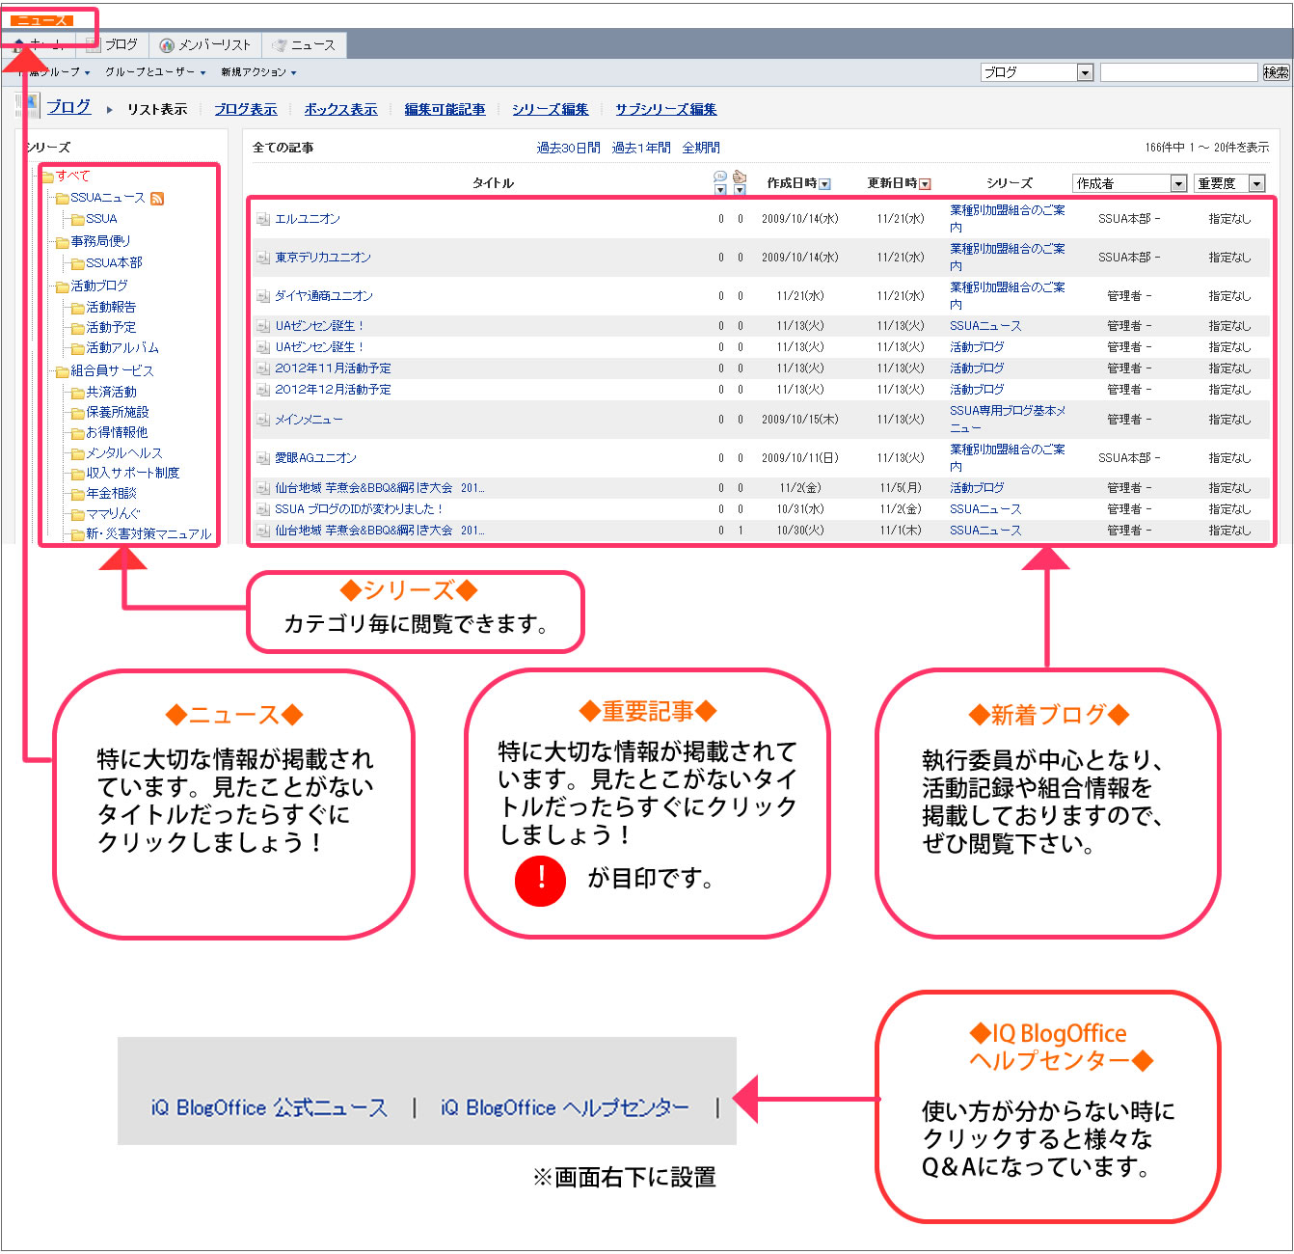Screen dimensions: 1294x1254
Task: Show articles for 全期間
Action: point(701,149)
